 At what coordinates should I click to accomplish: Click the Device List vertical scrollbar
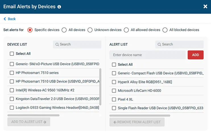(x=100, y=87)
